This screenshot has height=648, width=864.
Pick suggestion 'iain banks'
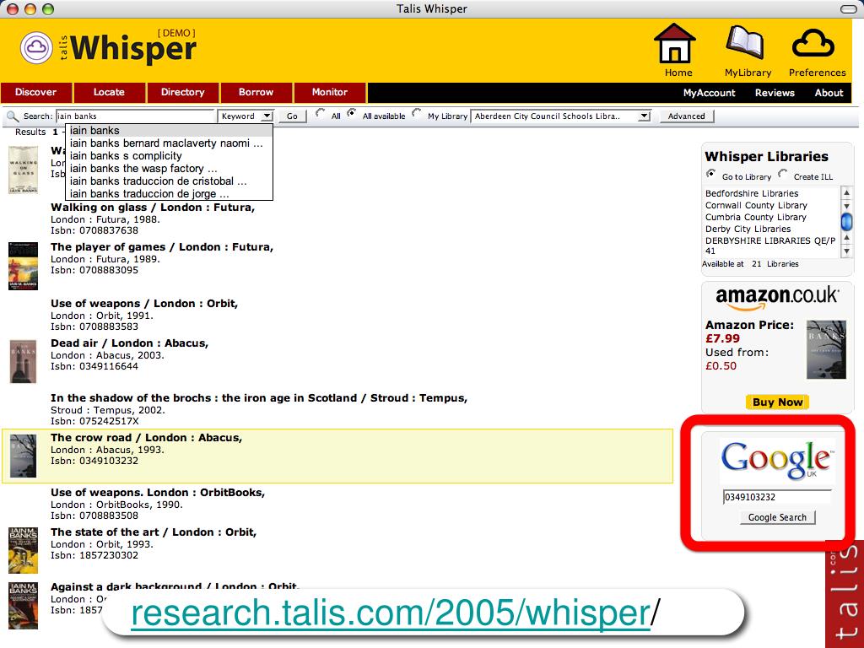click(169, 131)
